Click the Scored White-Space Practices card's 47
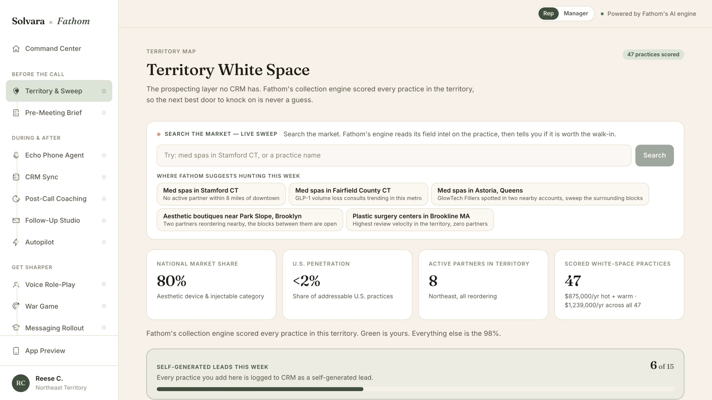This screenshot has width=712, height=400. (x=573, y=281)
